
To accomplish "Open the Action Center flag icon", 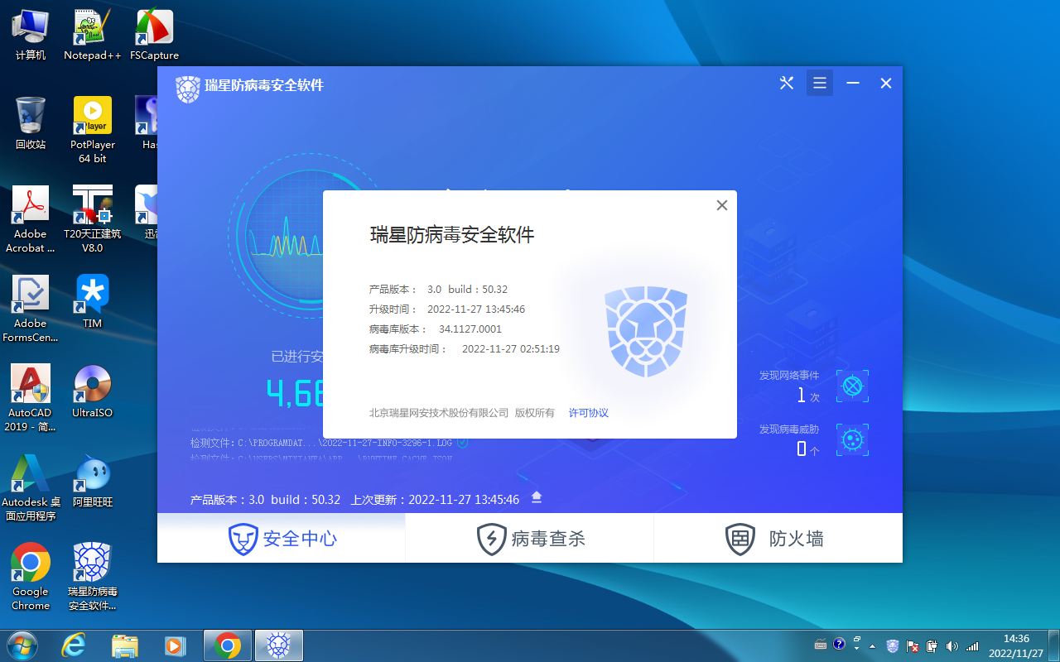I will [x=913, y=645].
